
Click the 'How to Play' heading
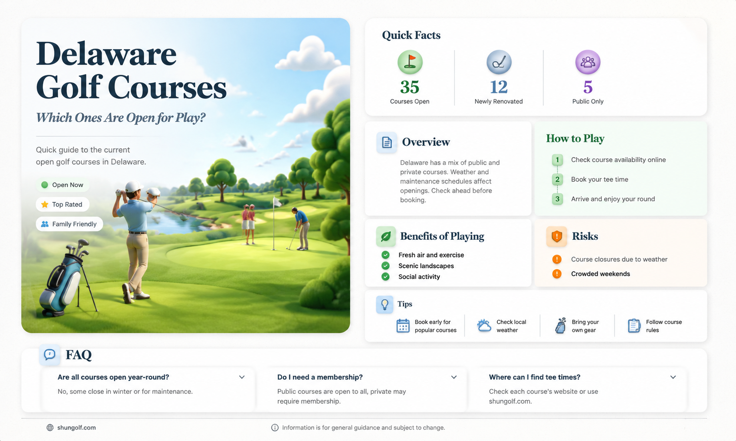point(575,139)
